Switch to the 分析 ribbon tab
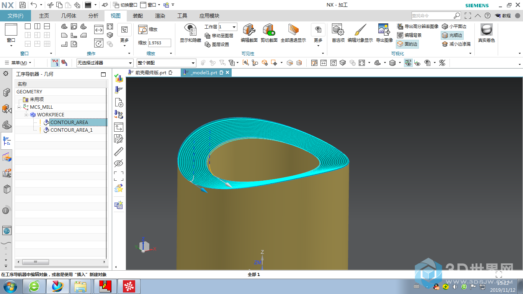Screen dimensions: 523x294 pyautogui.click(x=93, y=16)
